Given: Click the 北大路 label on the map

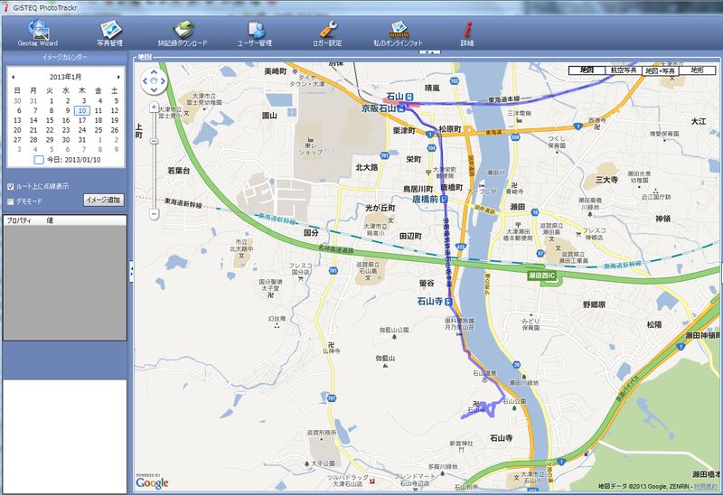Looking at the screenshot, I should pos(367,167).
